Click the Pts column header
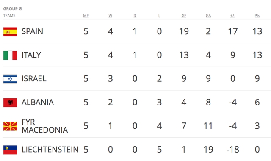 click(257, 16)
